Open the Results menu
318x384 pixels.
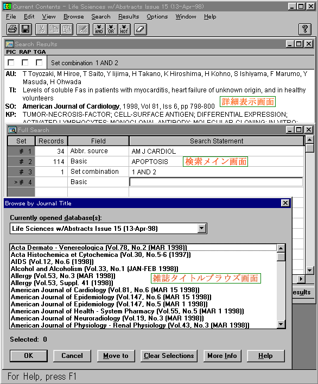(129, 17)
